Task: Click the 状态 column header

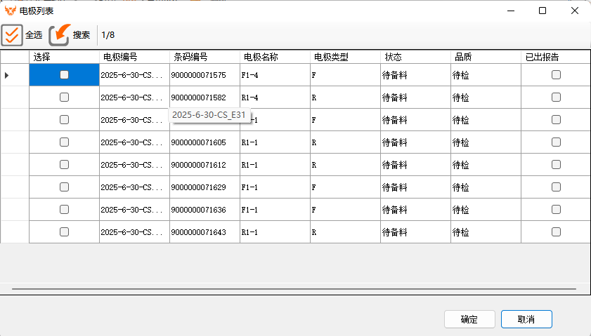Action: tap(394, 57)
